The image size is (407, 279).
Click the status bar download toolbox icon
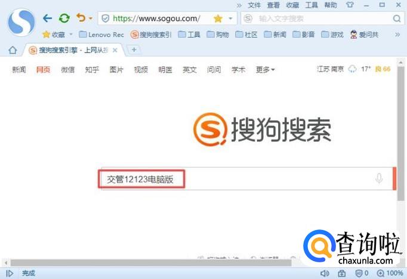point(341,273)
